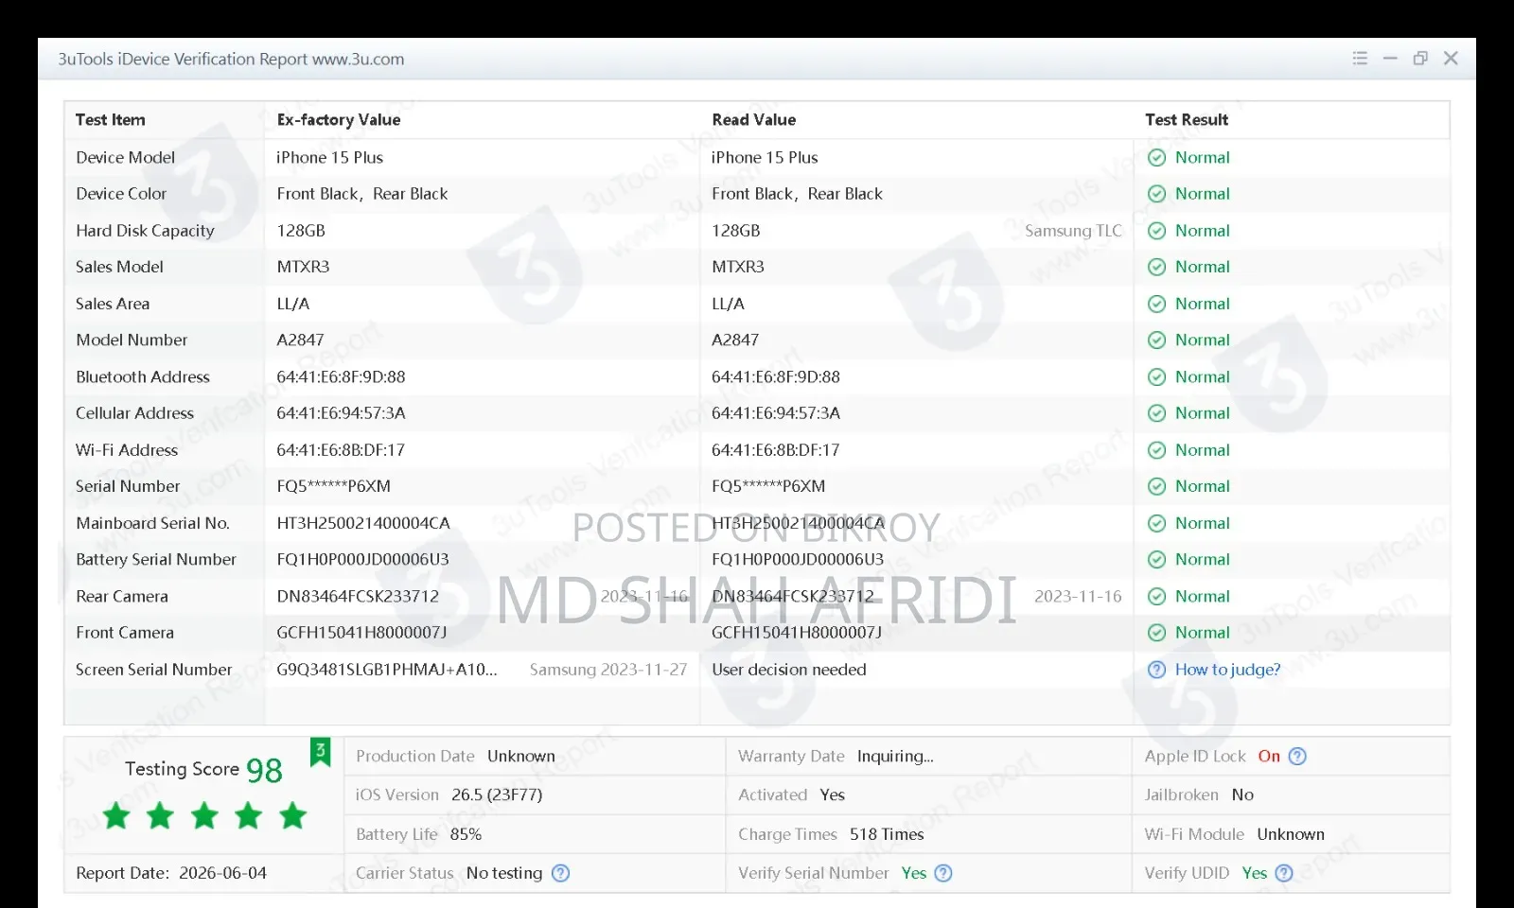
Task: Select the screen serial G9Q3481SLGB1PHMAJ+A10...
Action: (386, 670)
